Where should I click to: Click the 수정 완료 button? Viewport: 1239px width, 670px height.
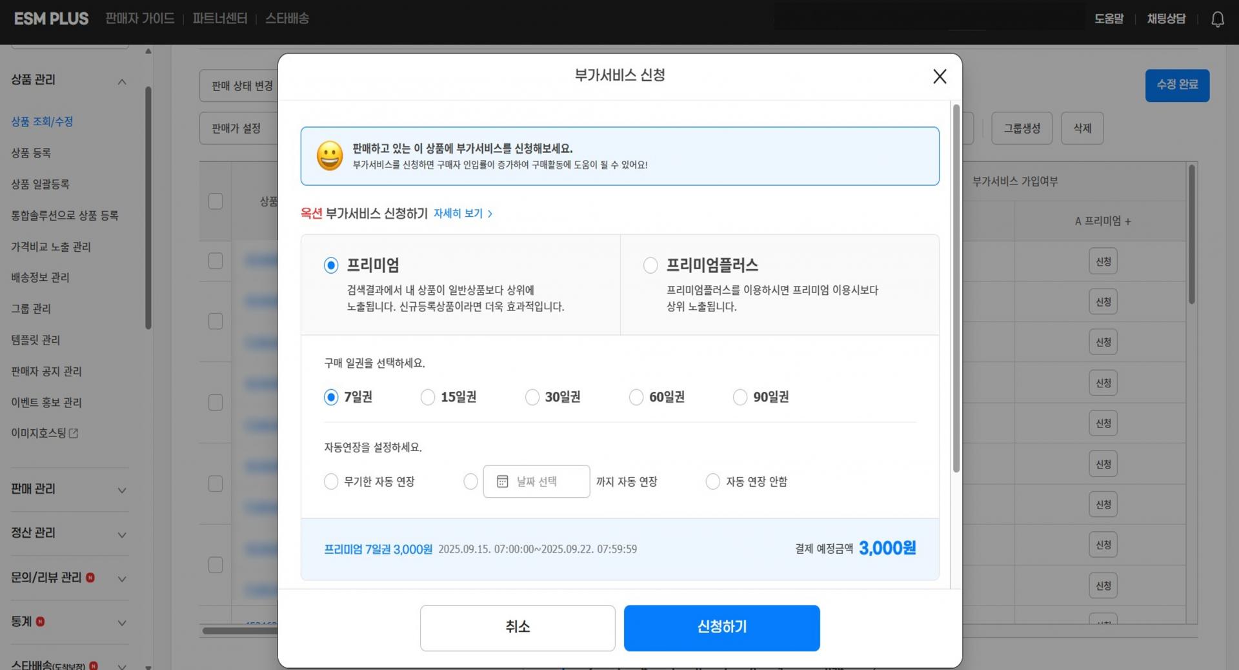(x=1177, y=85)
